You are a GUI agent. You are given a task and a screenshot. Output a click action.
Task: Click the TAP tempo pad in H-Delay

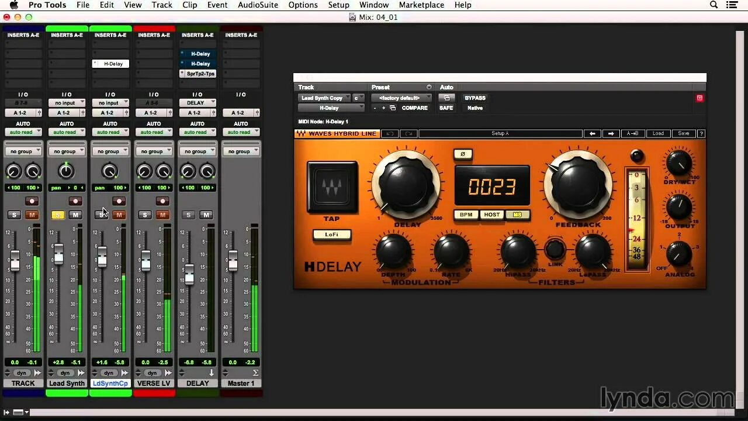pyautogui.click(x=332, y=187)
